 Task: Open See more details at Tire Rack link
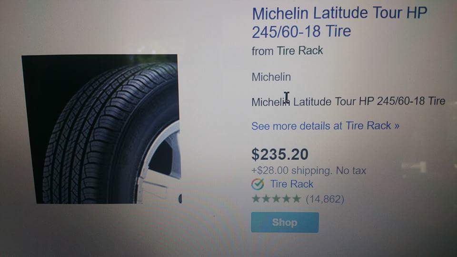(x=325, y=126)
